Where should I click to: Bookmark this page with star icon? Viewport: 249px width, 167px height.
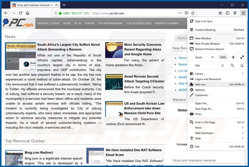click(x=193, y=13)
